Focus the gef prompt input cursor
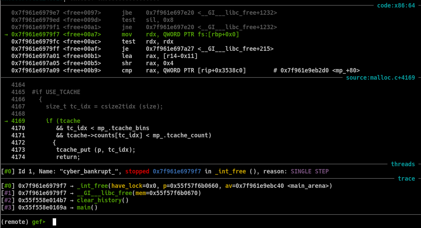 (x=54, y=222)
